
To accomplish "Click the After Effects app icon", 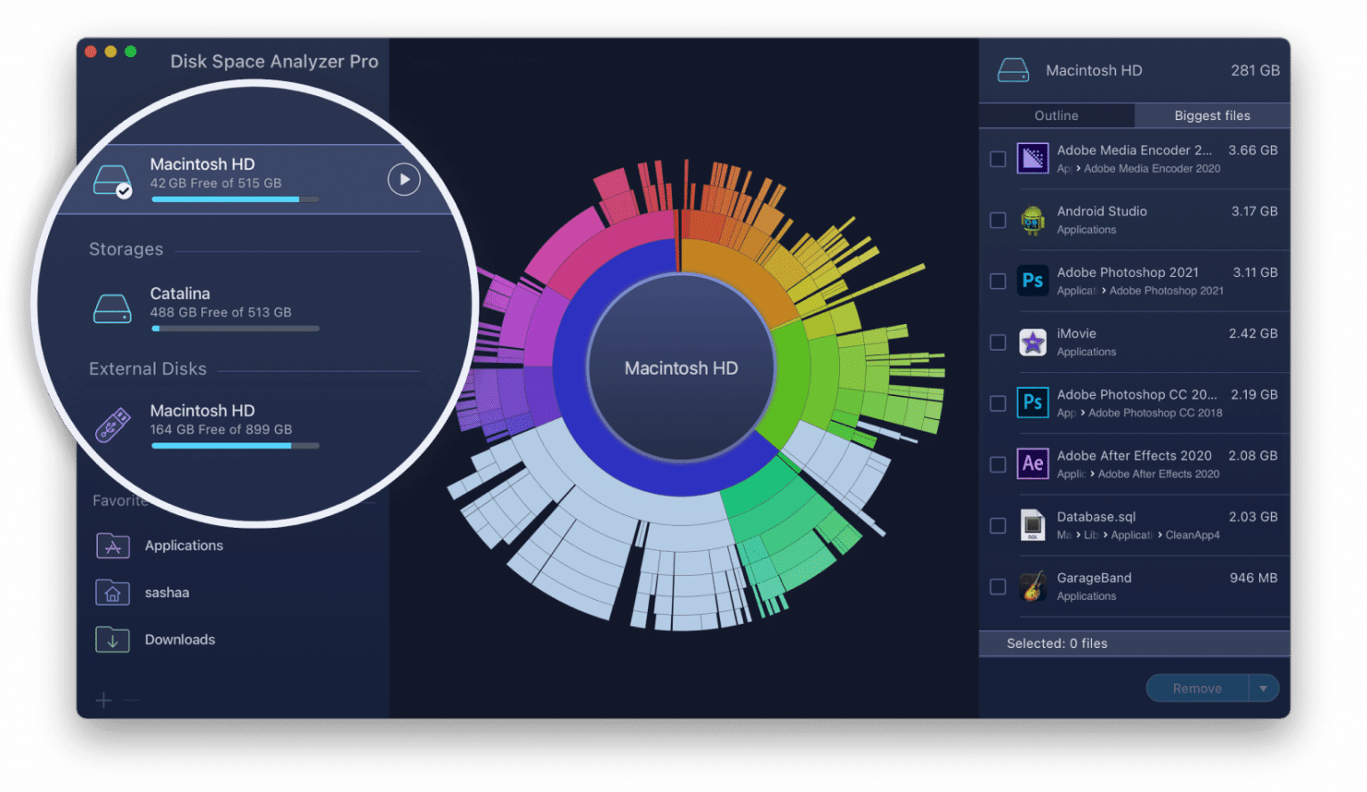I will tap(1032, 464).
